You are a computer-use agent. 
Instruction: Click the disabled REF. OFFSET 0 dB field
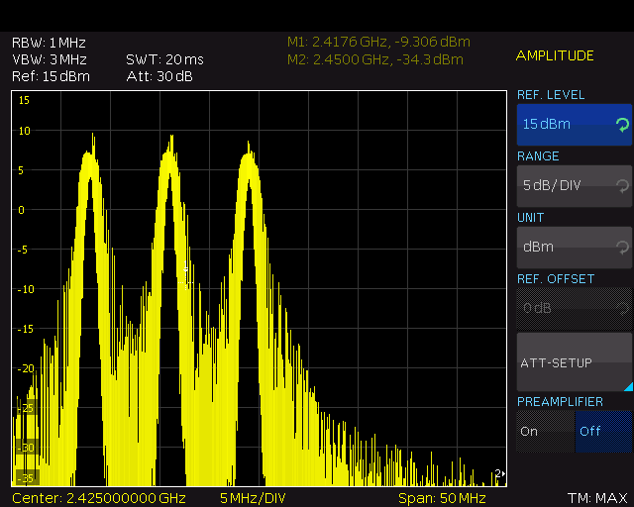tap(565, 308)
